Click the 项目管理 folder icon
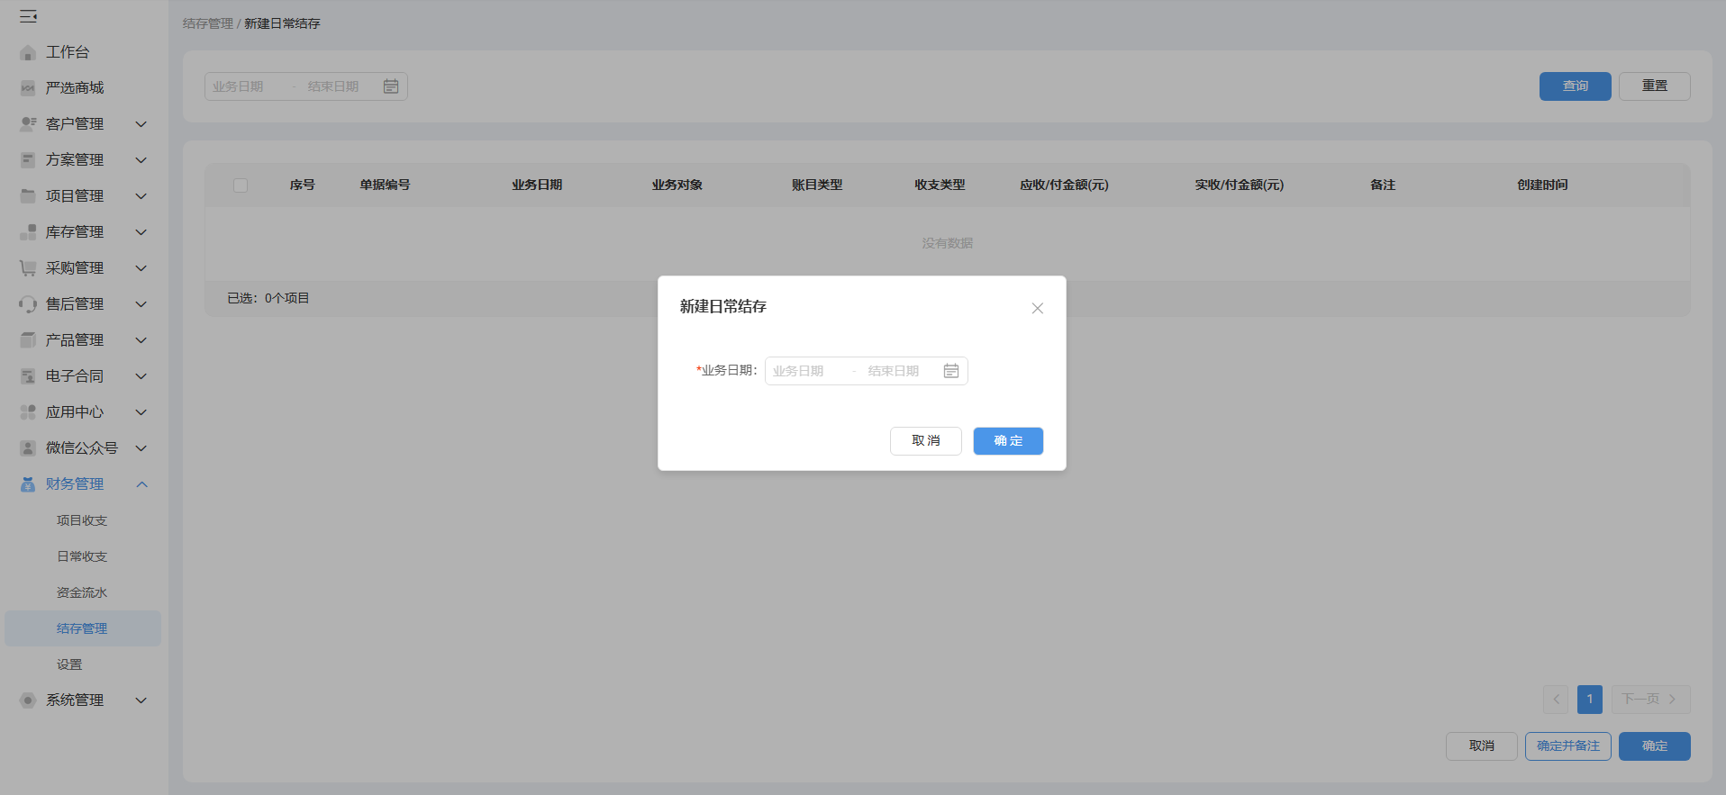The width and height of the screenshot is (1726, 795). click(28, 196)
